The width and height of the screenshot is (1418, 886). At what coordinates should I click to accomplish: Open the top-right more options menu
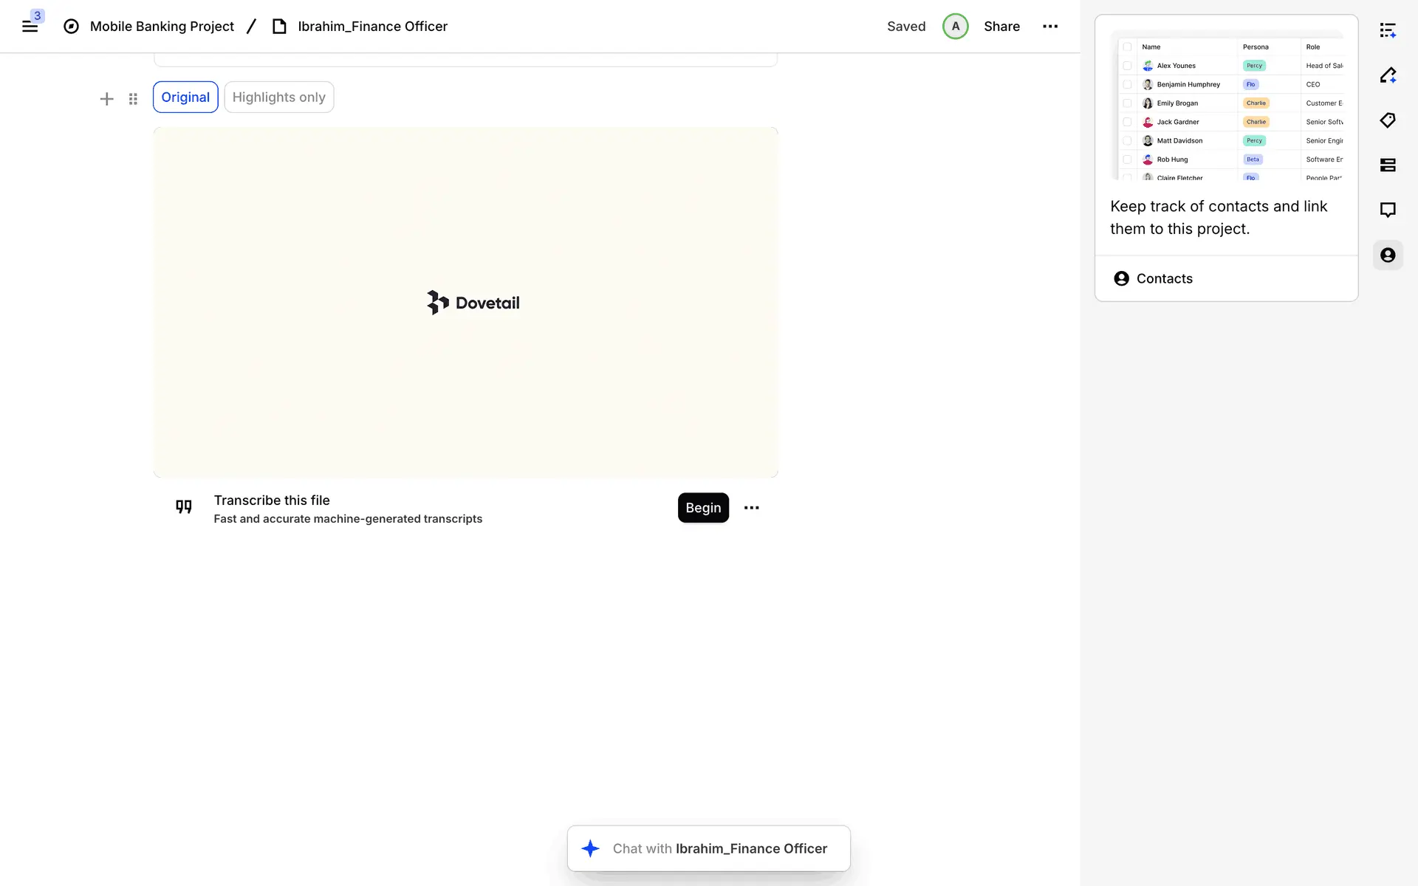click(1050, 27)
